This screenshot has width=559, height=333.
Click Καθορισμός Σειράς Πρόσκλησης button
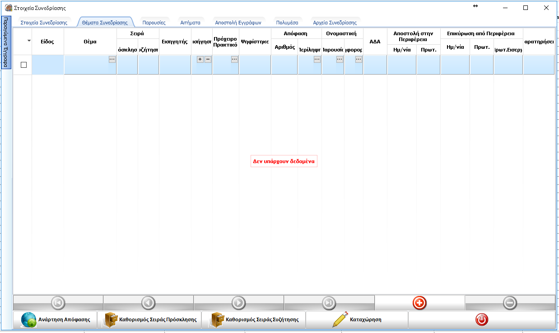coord(149,319)
